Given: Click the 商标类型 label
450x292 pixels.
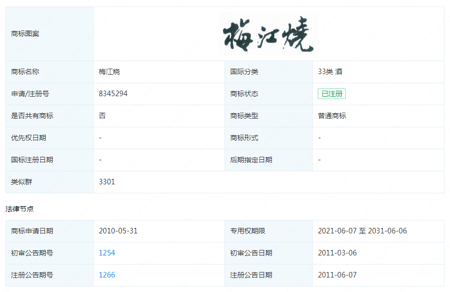Looking at the screenshot, I should [x=244, y=116].
